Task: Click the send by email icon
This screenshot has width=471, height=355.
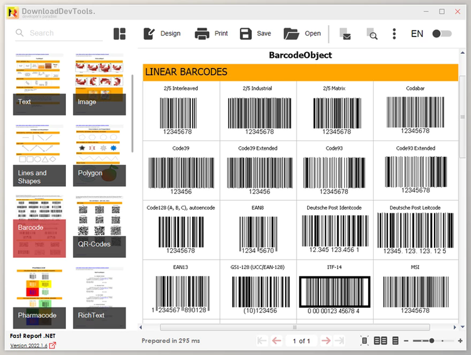Action: pos(345,34)
